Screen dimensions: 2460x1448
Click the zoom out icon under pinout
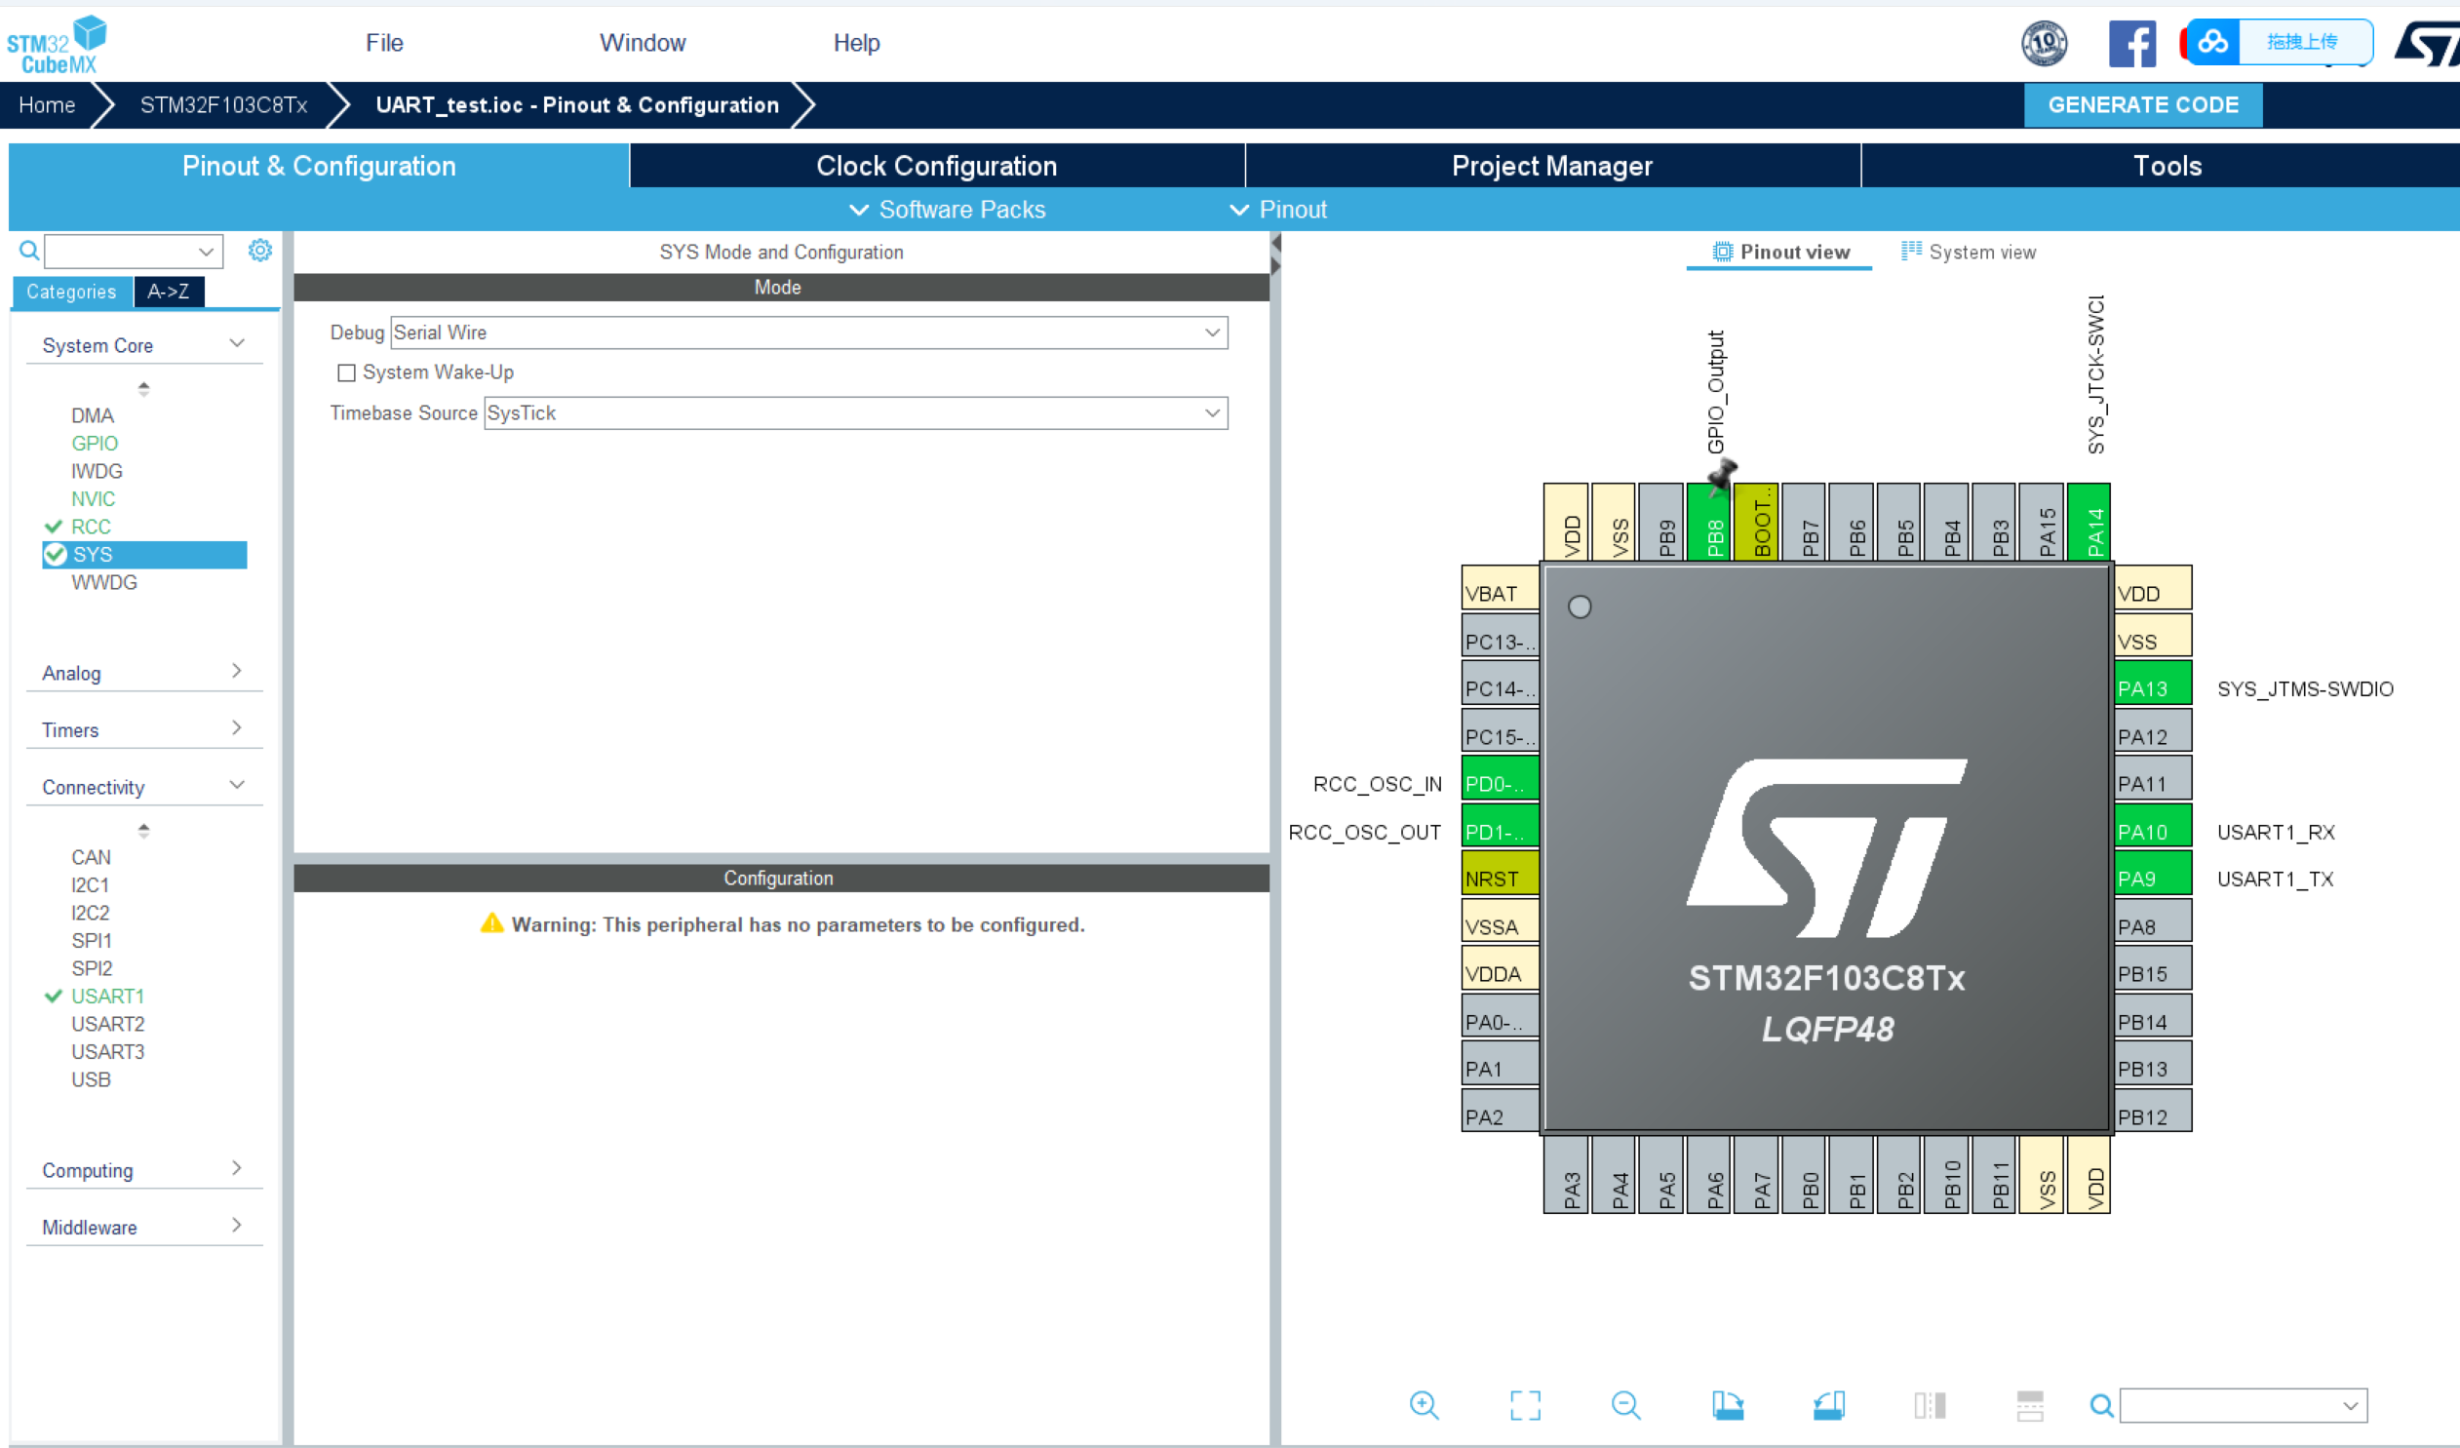[1625, 1405]
